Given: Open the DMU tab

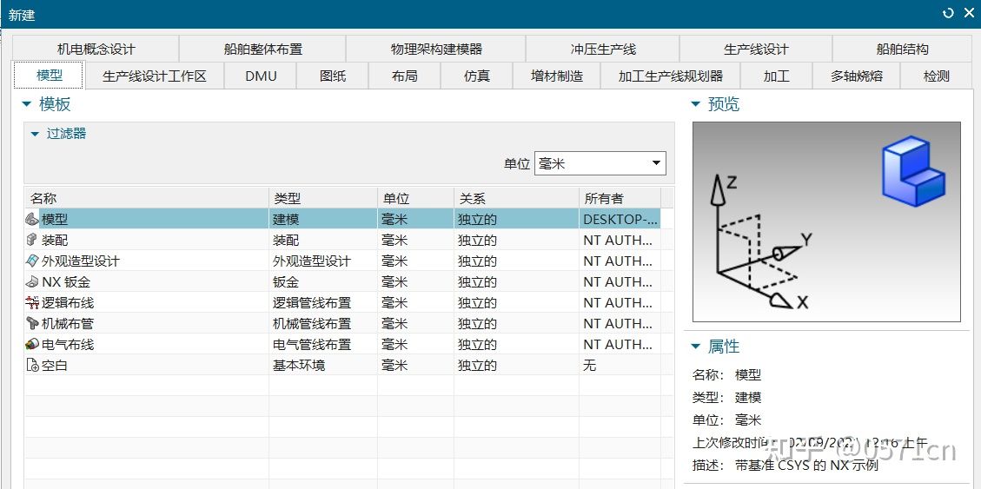Looking at the screenshot, I should coord(261,76).
